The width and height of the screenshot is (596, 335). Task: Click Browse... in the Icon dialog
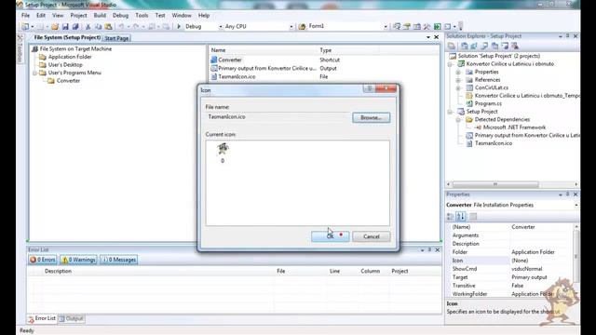(371, 118)
